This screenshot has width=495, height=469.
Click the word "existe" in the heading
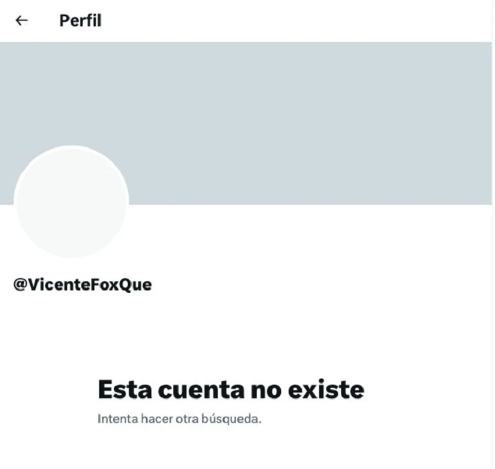point(326,389)
